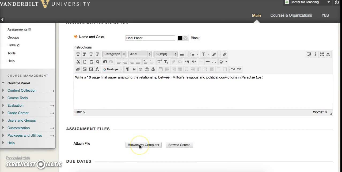Screen dimensions: 342x172
Task: Open the numbered list style dropdown arrow
Action: pyautogui.click(x=197, y=54)
